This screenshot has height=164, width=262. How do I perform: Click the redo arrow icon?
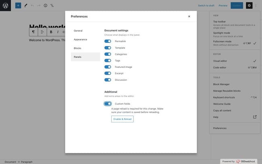pyautogui.click(x=39, y=6)
